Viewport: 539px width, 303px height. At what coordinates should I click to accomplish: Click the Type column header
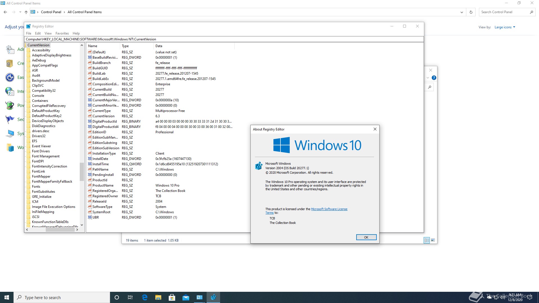coord(137,46)
